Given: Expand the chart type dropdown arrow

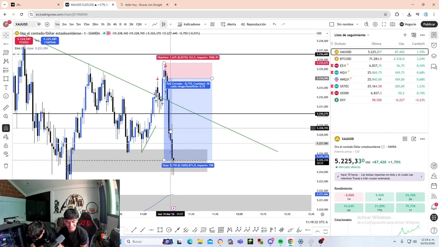Looking at the screenshot, I should (x=170, y=24).
